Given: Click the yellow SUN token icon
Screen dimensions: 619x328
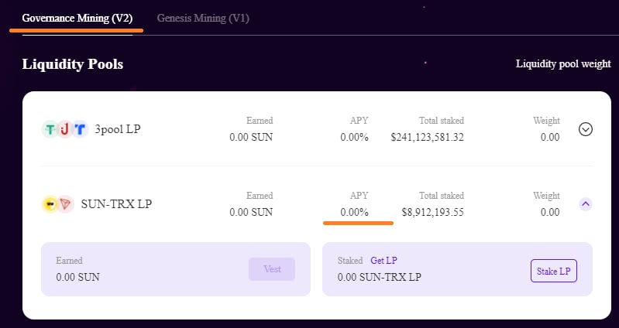Looking at the screenshot, I should point(50,204).
